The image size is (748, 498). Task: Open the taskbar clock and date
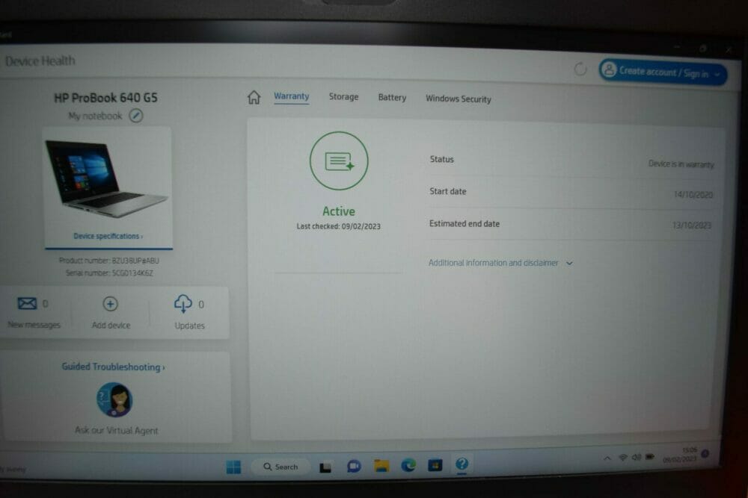(x=680, y=455)
